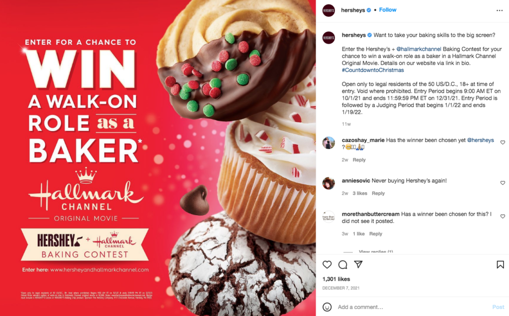Like the post with the heart icon

(x=327, y=265)
